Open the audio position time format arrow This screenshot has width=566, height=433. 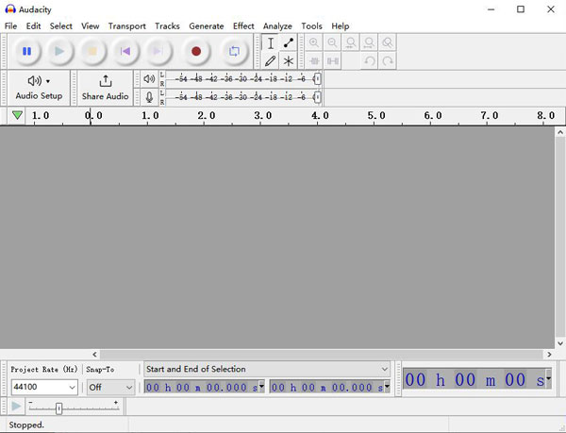tap(549, 378)
